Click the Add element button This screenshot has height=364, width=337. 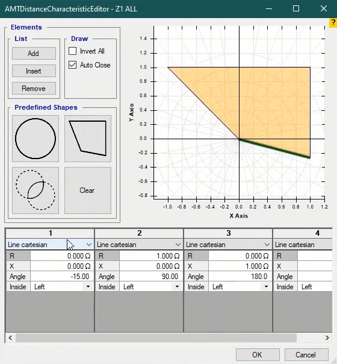[x=34, y=54]
